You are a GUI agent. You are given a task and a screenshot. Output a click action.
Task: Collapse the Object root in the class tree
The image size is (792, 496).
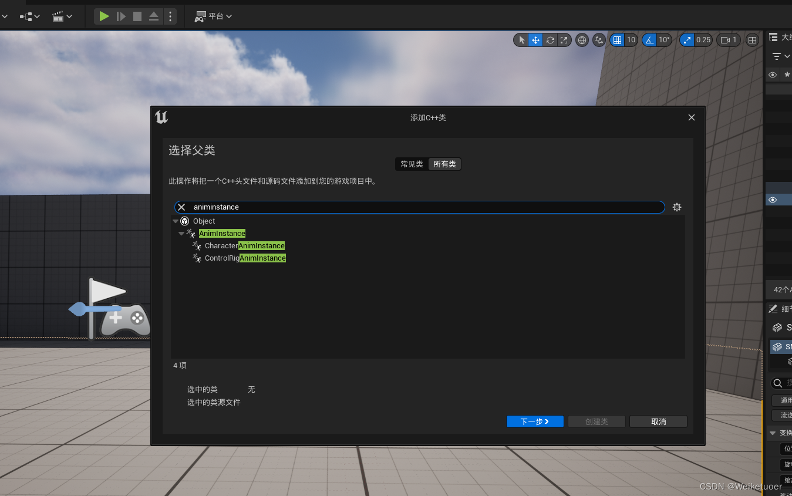point(175,221)
